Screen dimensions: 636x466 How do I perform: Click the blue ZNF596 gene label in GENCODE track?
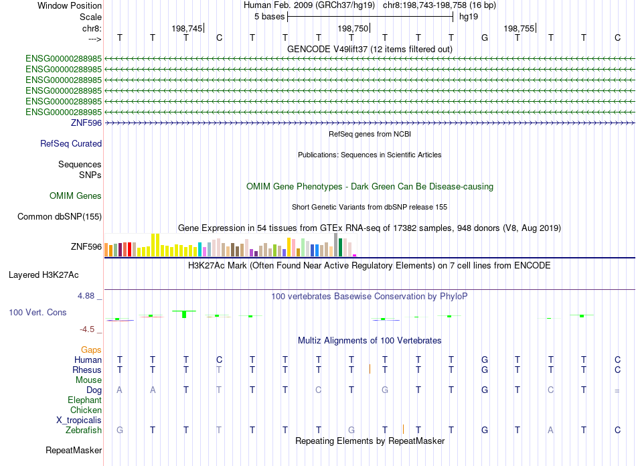pyautogui.click(x=86, y=123)
